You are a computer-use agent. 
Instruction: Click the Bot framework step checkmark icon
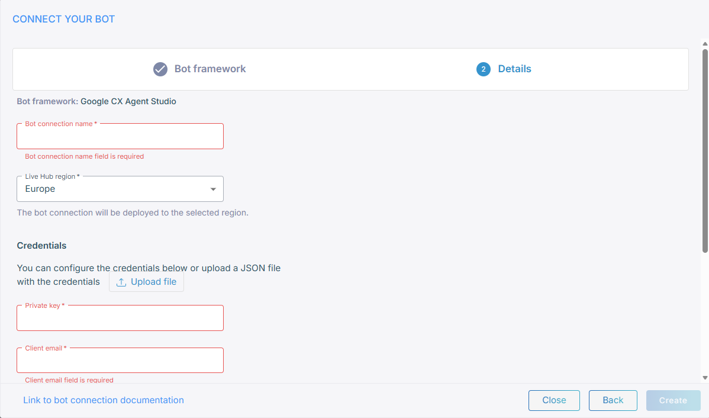160,69
